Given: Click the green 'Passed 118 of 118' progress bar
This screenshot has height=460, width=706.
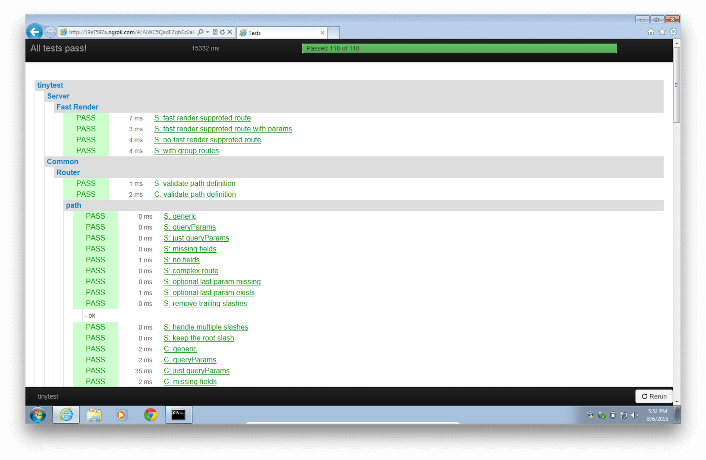Looking at the screenshot, I should click(x=459, y=48).
